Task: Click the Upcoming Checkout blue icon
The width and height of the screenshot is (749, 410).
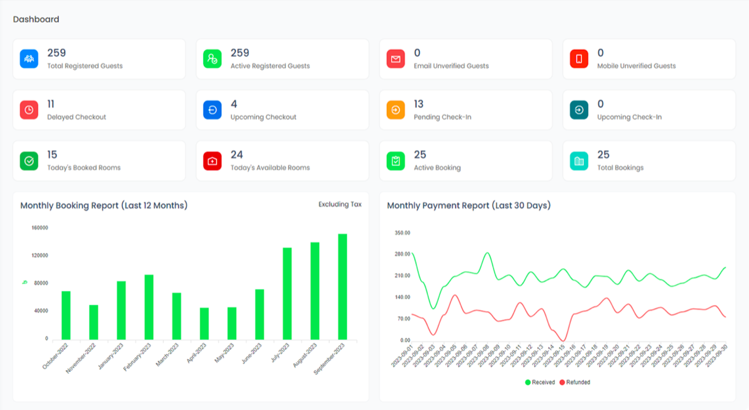Action: [x=212, y=110]
